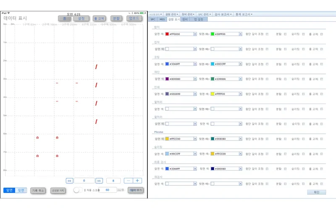This screenshot has height=214, width=336.
Task: Check 롤 교체 in the 슬리팅 row
Action: 322,154
